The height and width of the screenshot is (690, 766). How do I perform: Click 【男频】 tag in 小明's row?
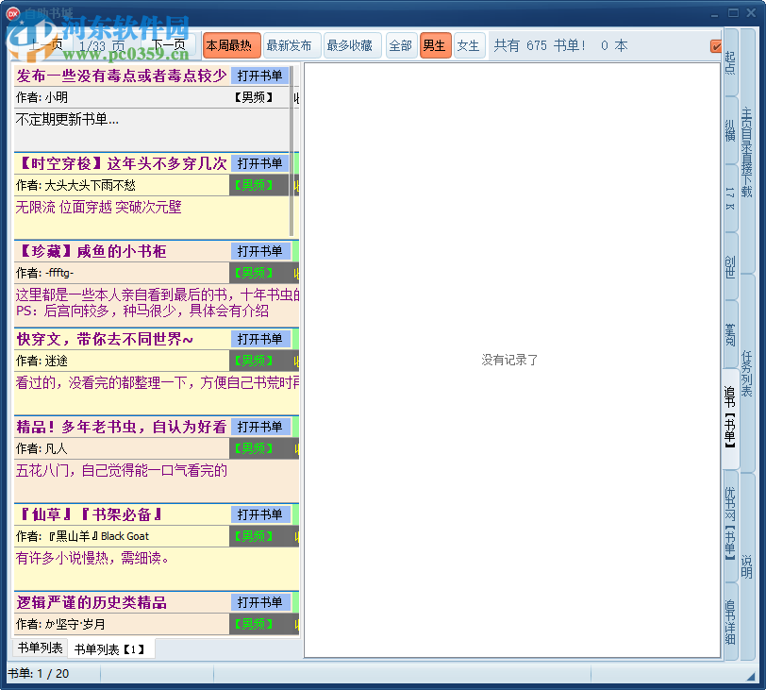(x=253, y=97)
